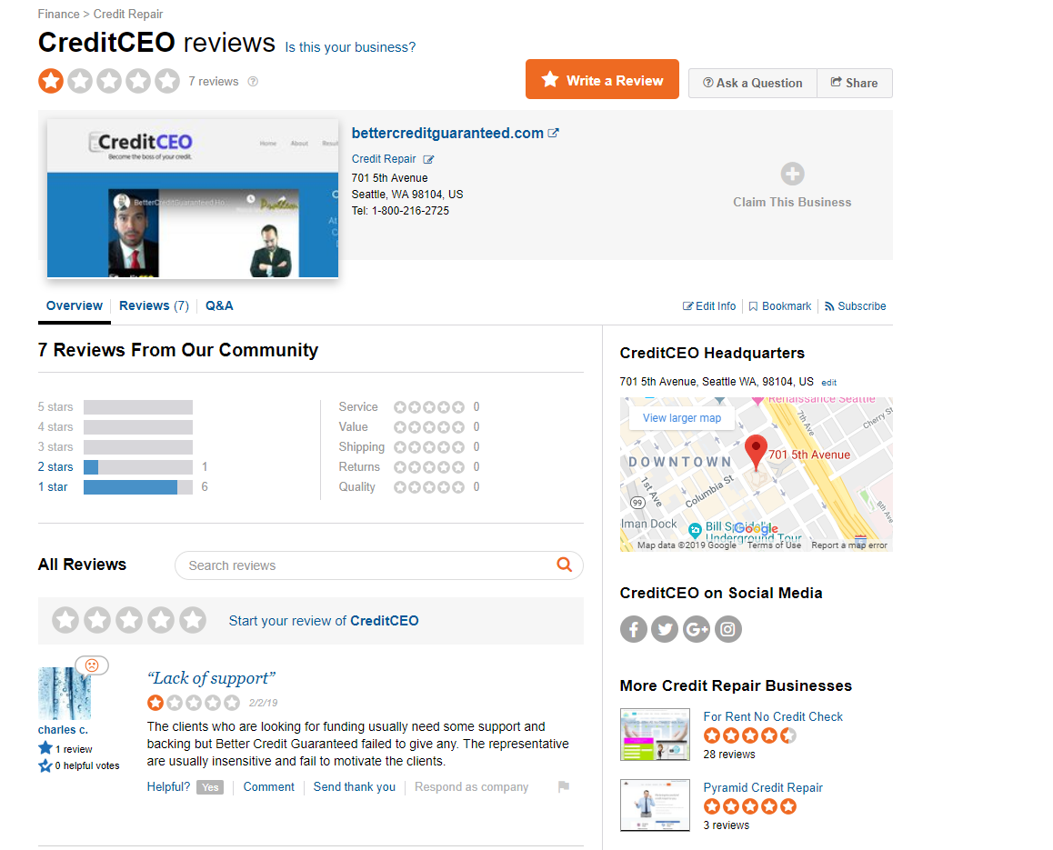Screen dimensions: 1053x850
Task: Click Report a map error link
Action: click(848, 545)
